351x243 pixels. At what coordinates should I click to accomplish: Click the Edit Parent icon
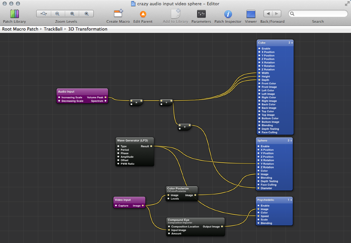pos(143,14)
